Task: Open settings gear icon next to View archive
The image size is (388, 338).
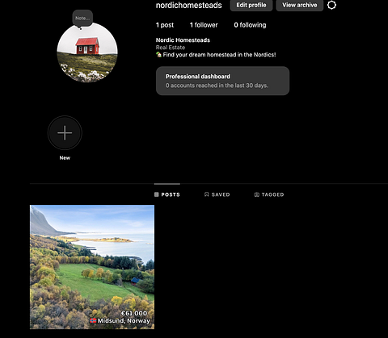Action: point(331,5)
